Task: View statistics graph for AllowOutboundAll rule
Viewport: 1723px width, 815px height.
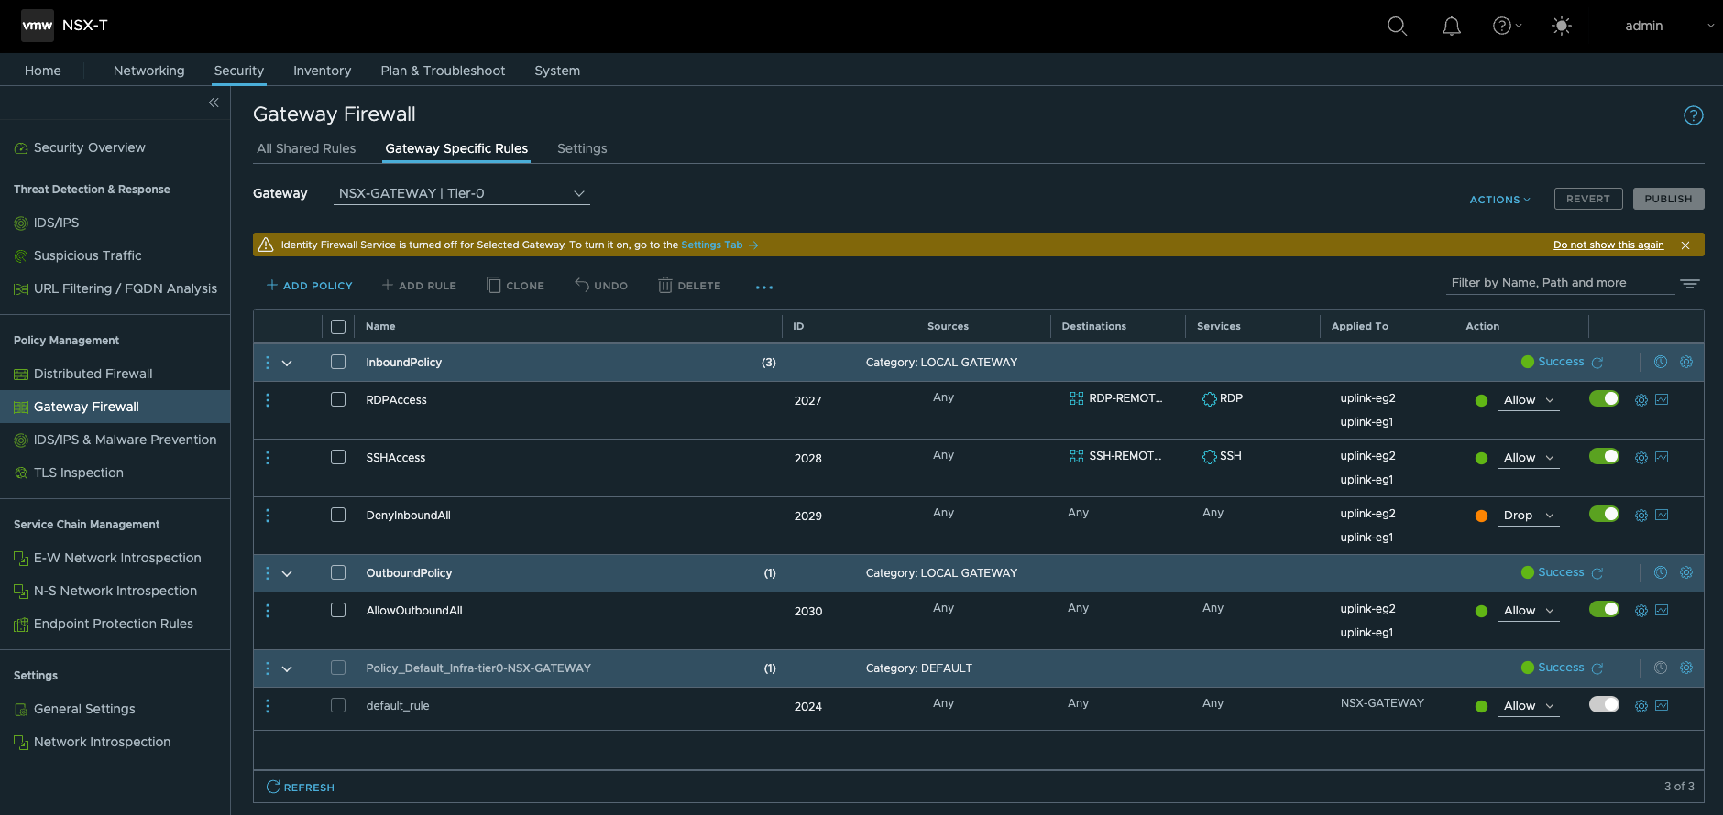Action: [1662, 610]
